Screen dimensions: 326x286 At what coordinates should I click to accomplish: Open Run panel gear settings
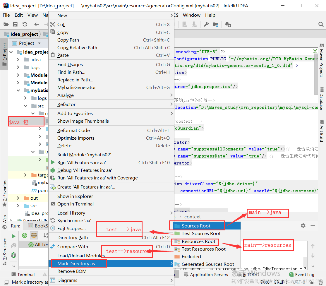[303, 226]
